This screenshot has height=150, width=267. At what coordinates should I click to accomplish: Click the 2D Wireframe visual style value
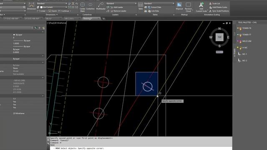pyautogui.click(x=19, y=113)
